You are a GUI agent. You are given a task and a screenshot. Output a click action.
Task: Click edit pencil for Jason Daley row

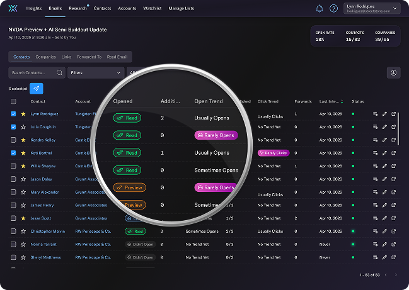(384, 179)
